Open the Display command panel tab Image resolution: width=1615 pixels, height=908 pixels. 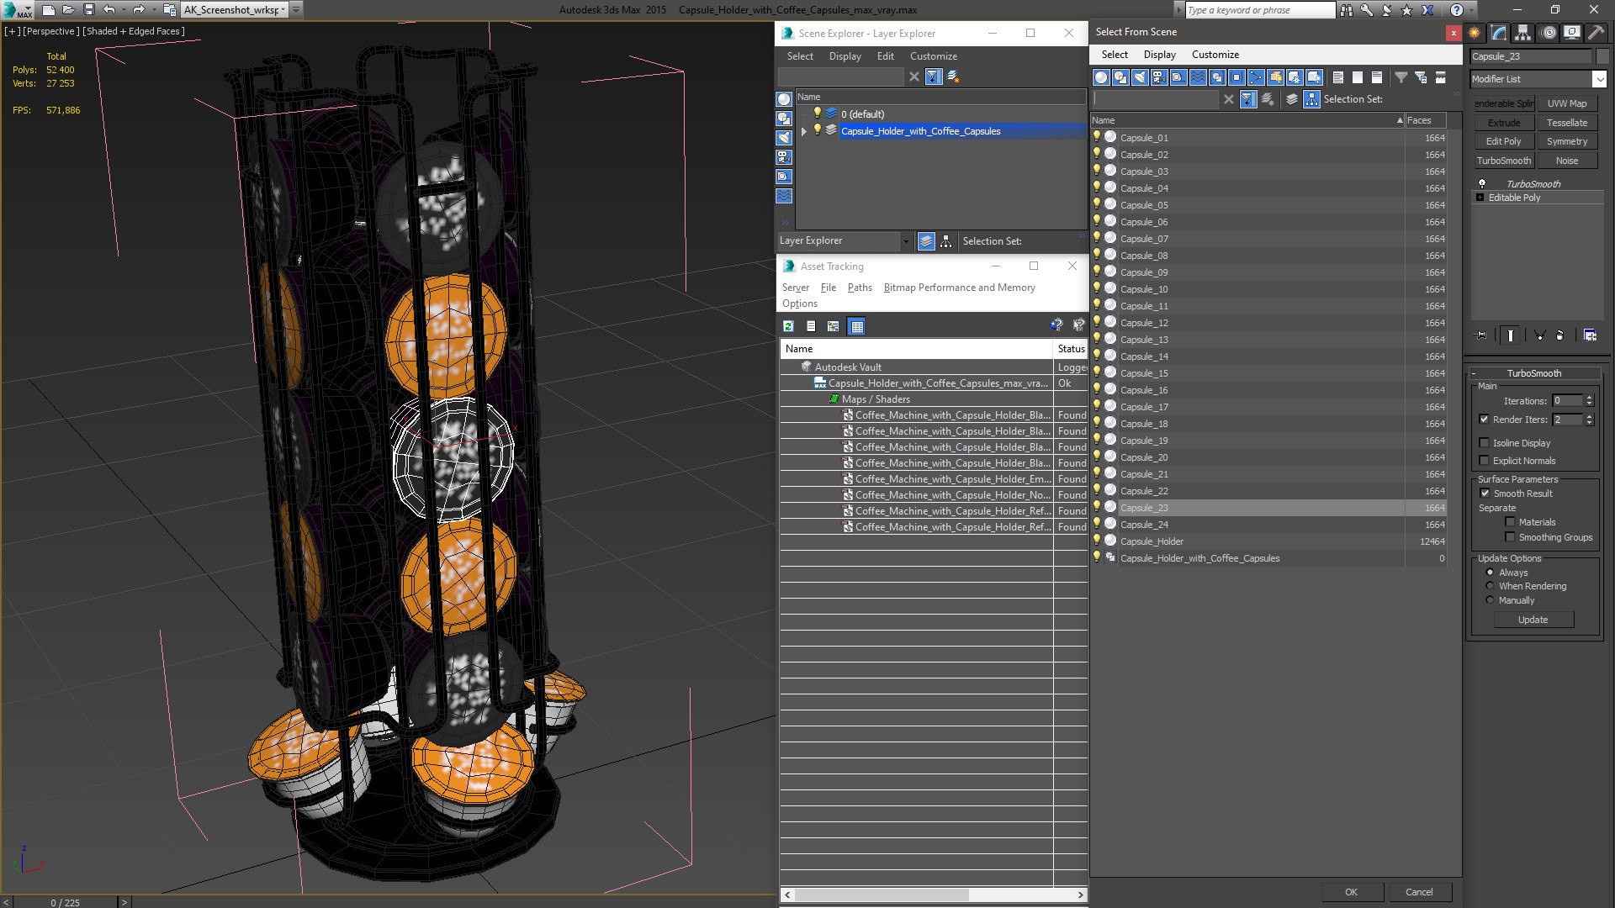[1571, 33]
